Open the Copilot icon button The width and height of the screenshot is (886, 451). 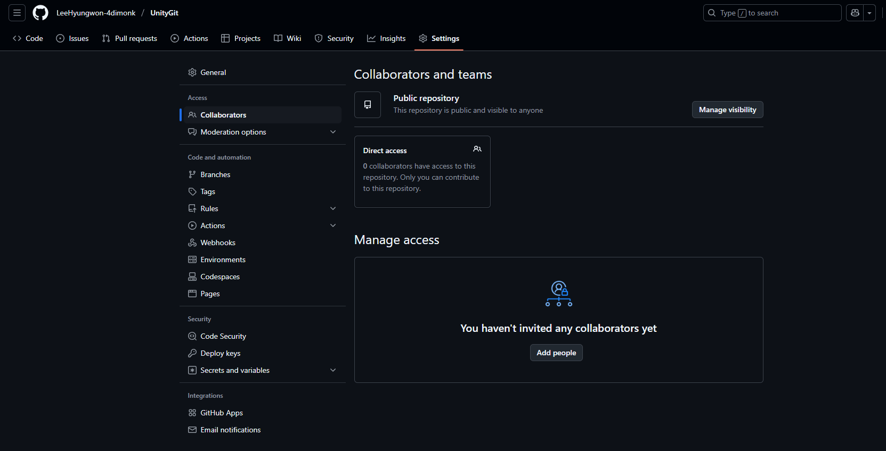click(855, 13)
